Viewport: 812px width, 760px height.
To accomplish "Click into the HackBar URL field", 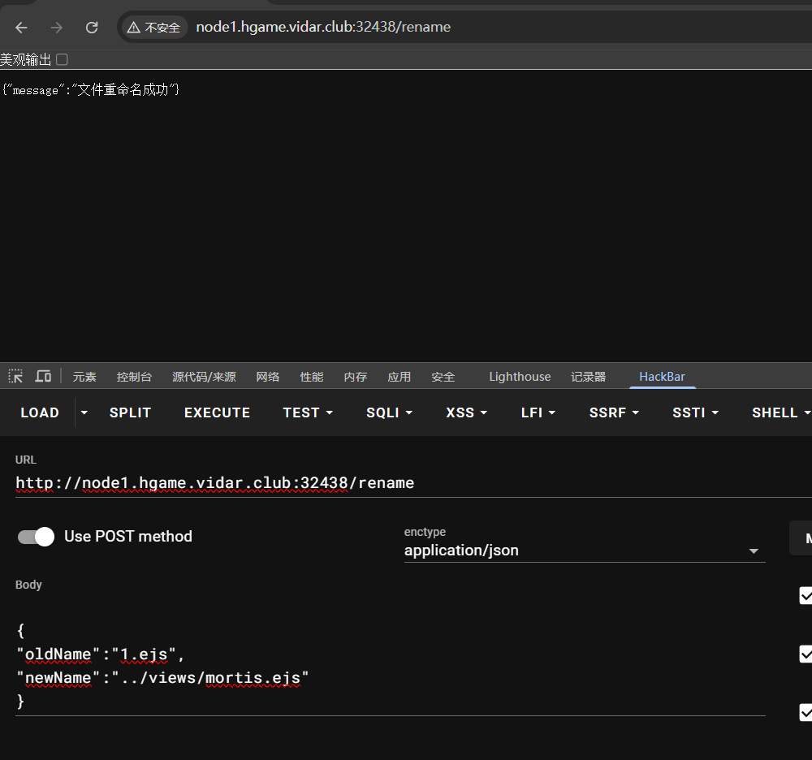I will (x=413, y=483).
